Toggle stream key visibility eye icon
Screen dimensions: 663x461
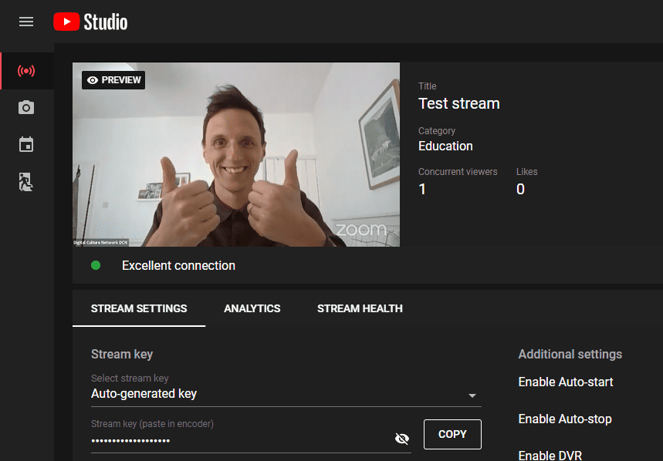point(401,439)
